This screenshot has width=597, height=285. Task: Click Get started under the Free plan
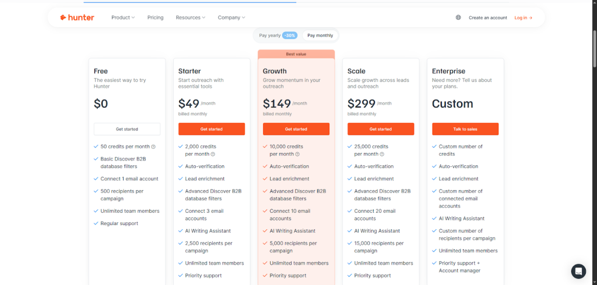[x=127, y=129]
